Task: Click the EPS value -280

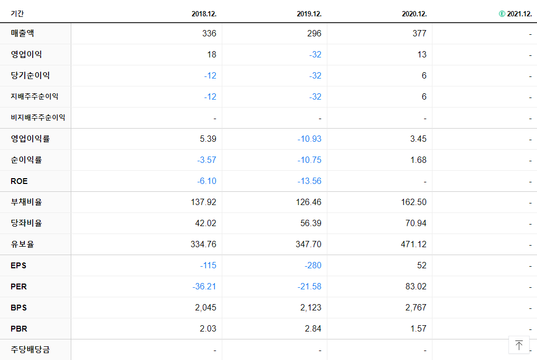Action: [313, 266]
